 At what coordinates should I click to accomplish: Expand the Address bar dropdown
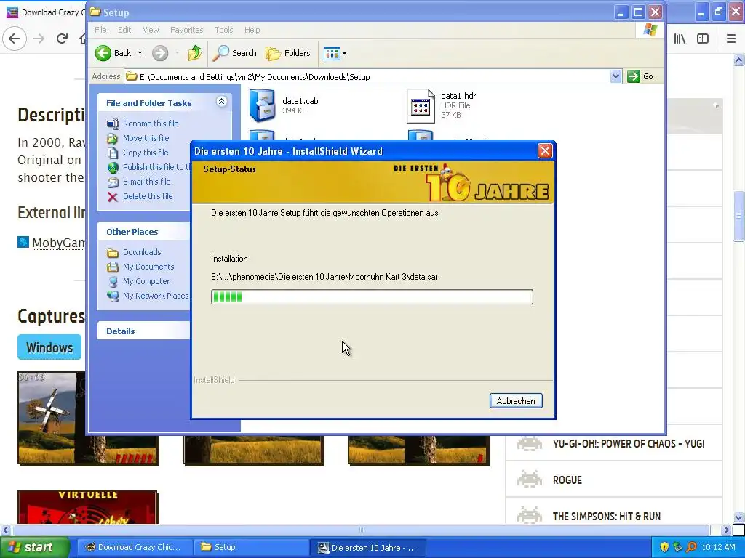[615, 76]
